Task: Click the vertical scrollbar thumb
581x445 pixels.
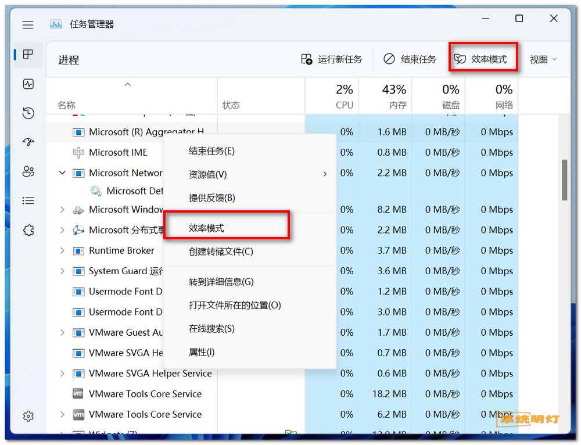Action: (x=564, y=180)
